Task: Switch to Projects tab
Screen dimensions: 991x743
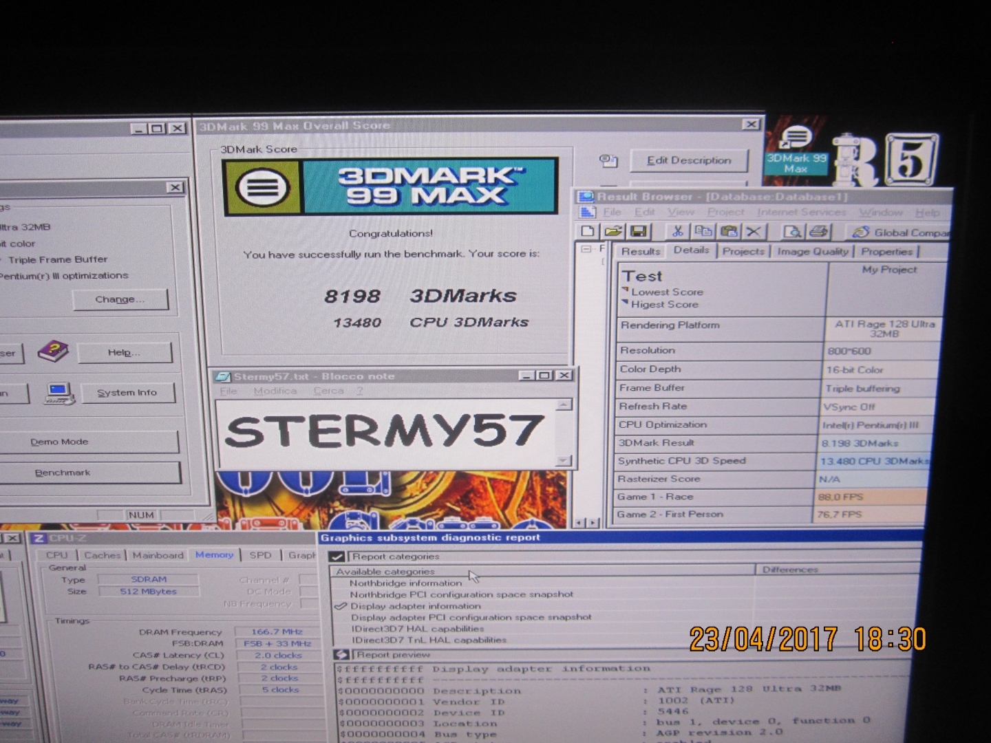Action: tap(743, 252)
